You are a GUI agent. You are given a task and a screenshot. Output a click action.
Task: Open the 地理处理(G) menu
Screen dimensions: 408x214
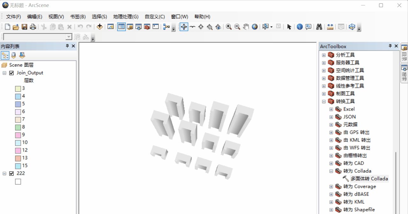(x=126, y=17)
